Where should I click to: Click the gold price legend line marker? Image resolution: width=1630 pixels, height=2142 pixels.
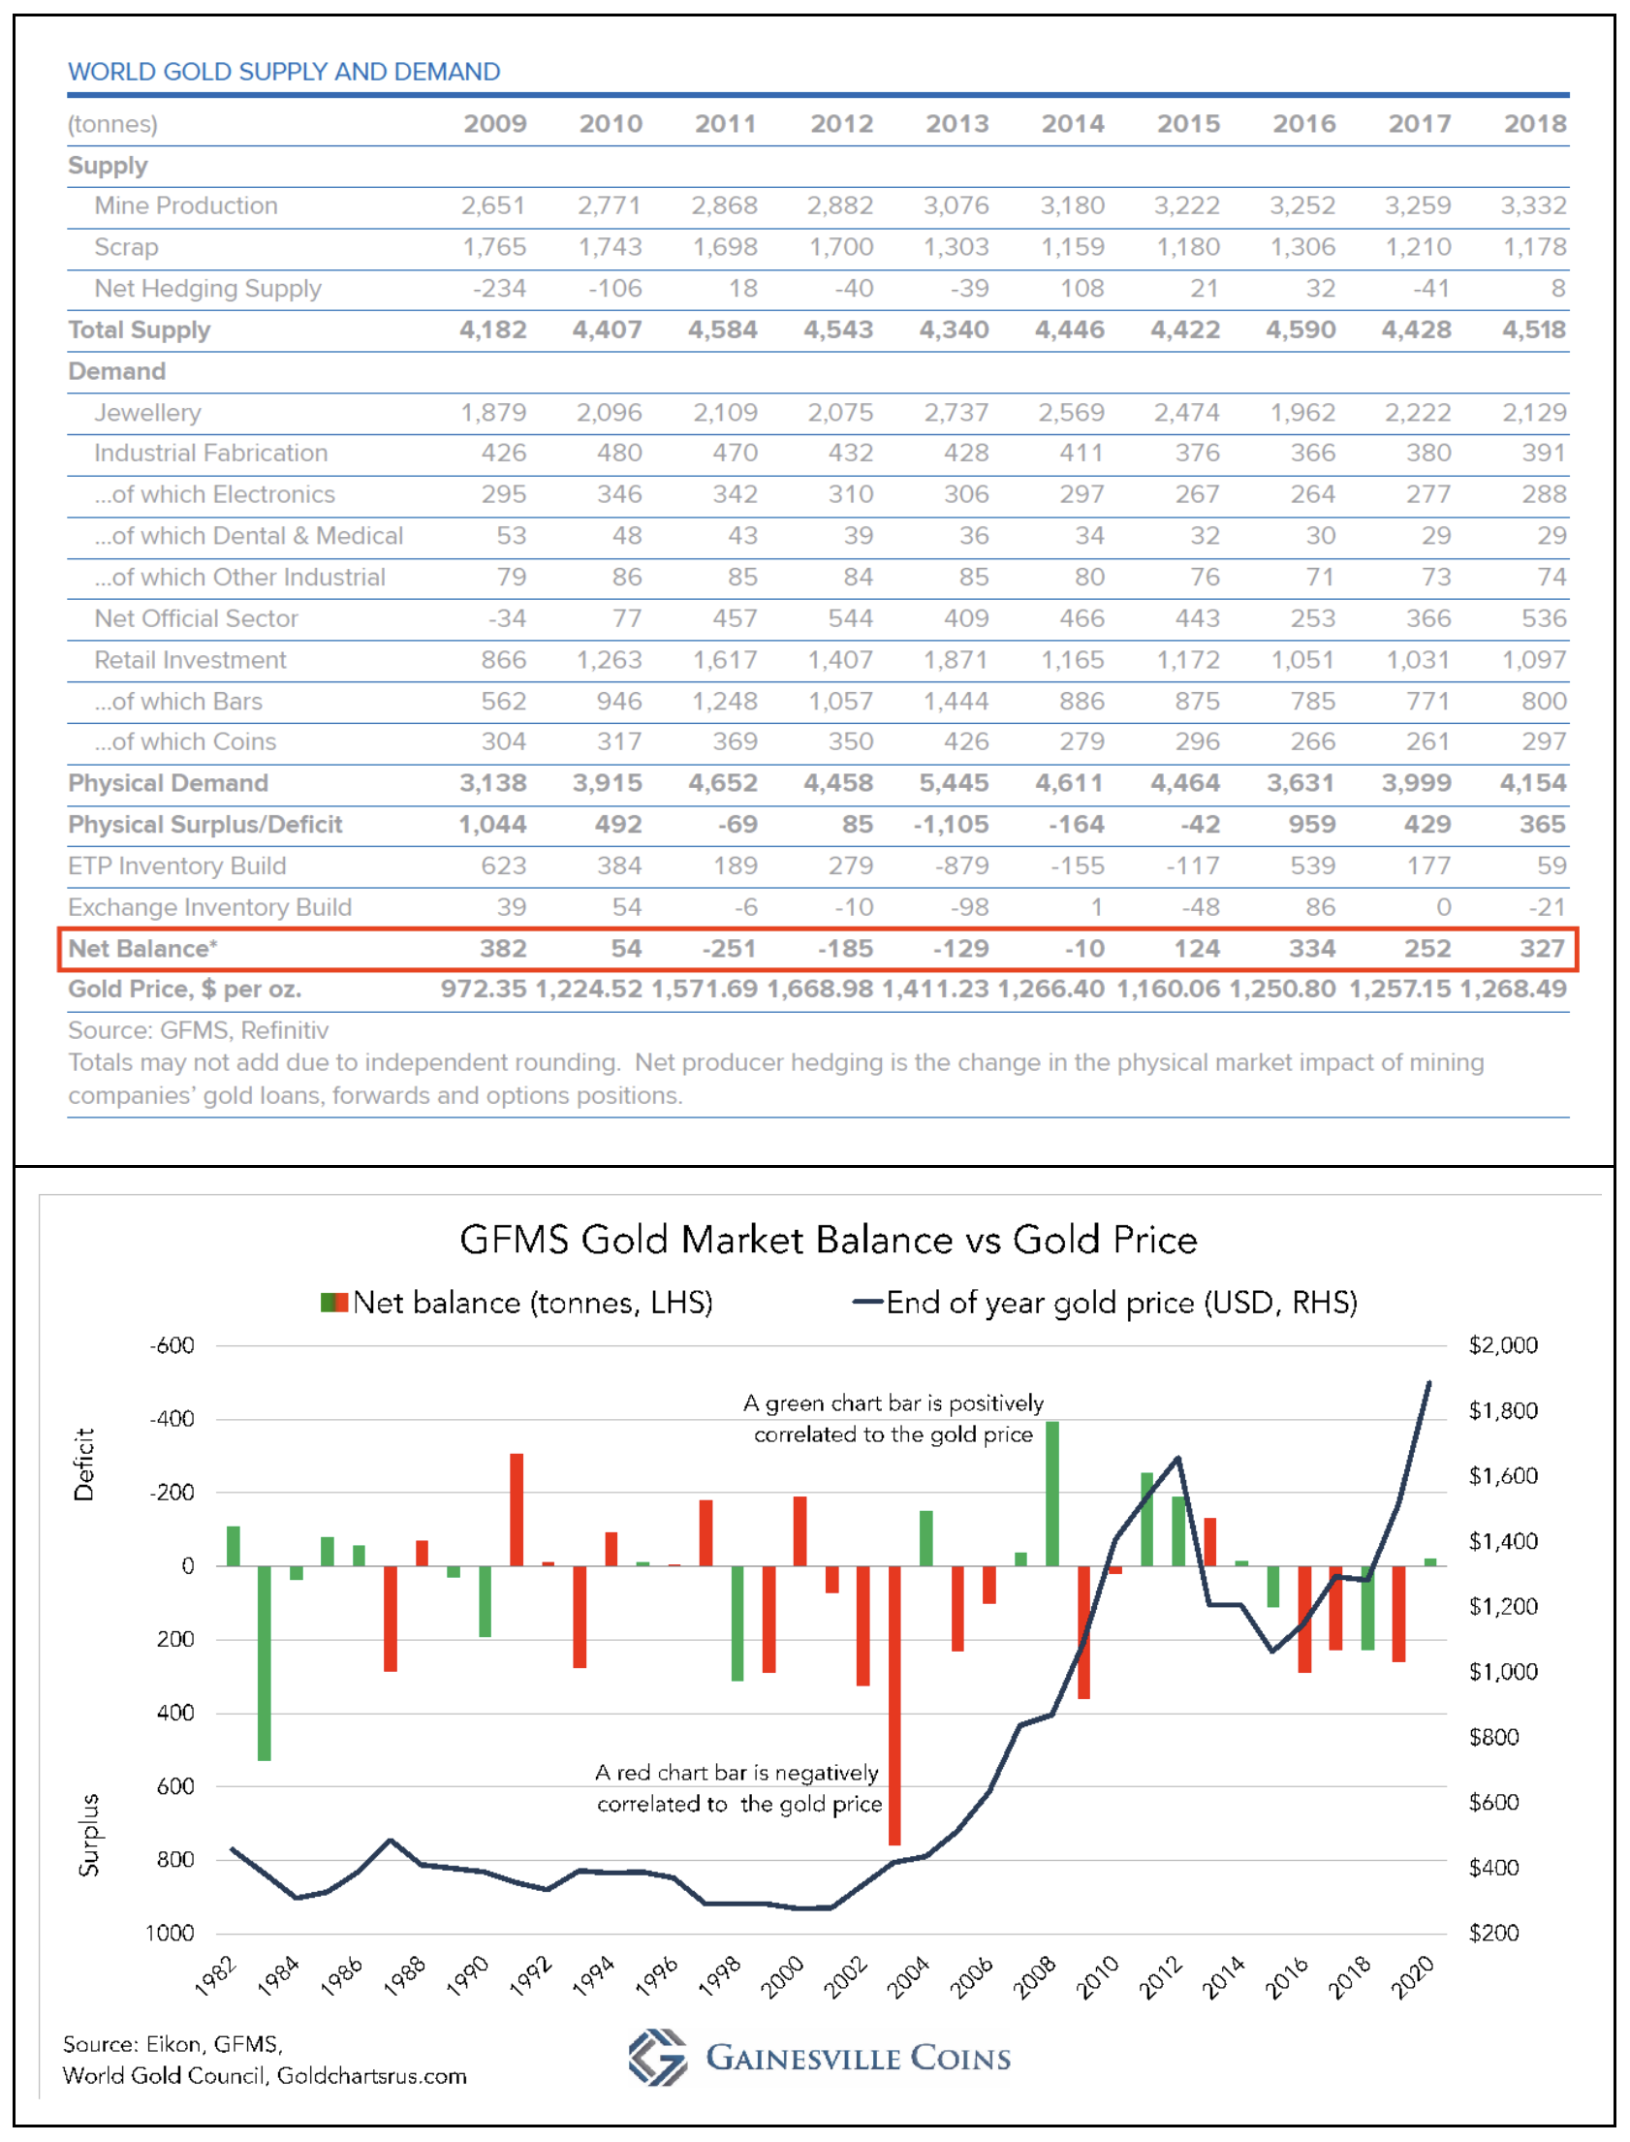[x=866, y=1302]
